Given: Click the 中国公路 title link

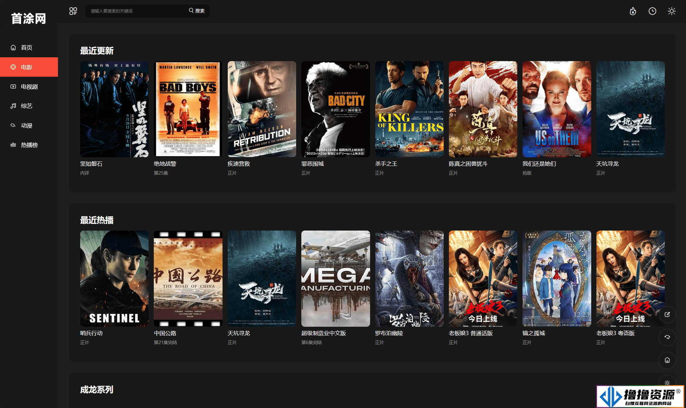Looking at the screenshot, I should click(165, 333).
